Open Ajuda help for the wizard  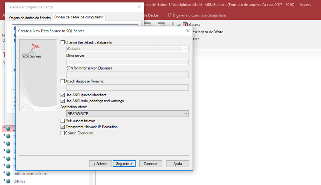point(177,163)
